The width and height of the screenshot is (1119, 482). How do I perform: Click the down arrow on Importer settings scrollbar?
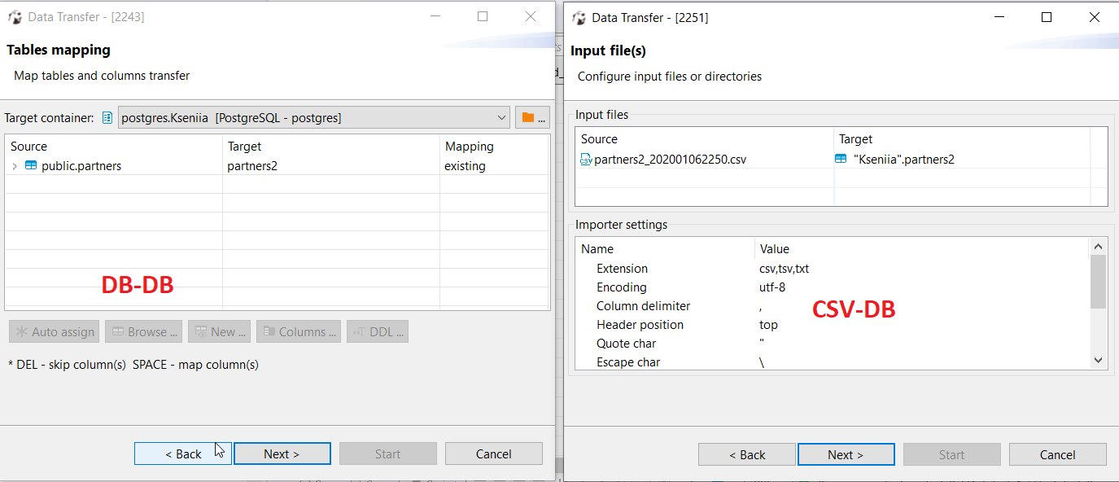(1098, 359)
